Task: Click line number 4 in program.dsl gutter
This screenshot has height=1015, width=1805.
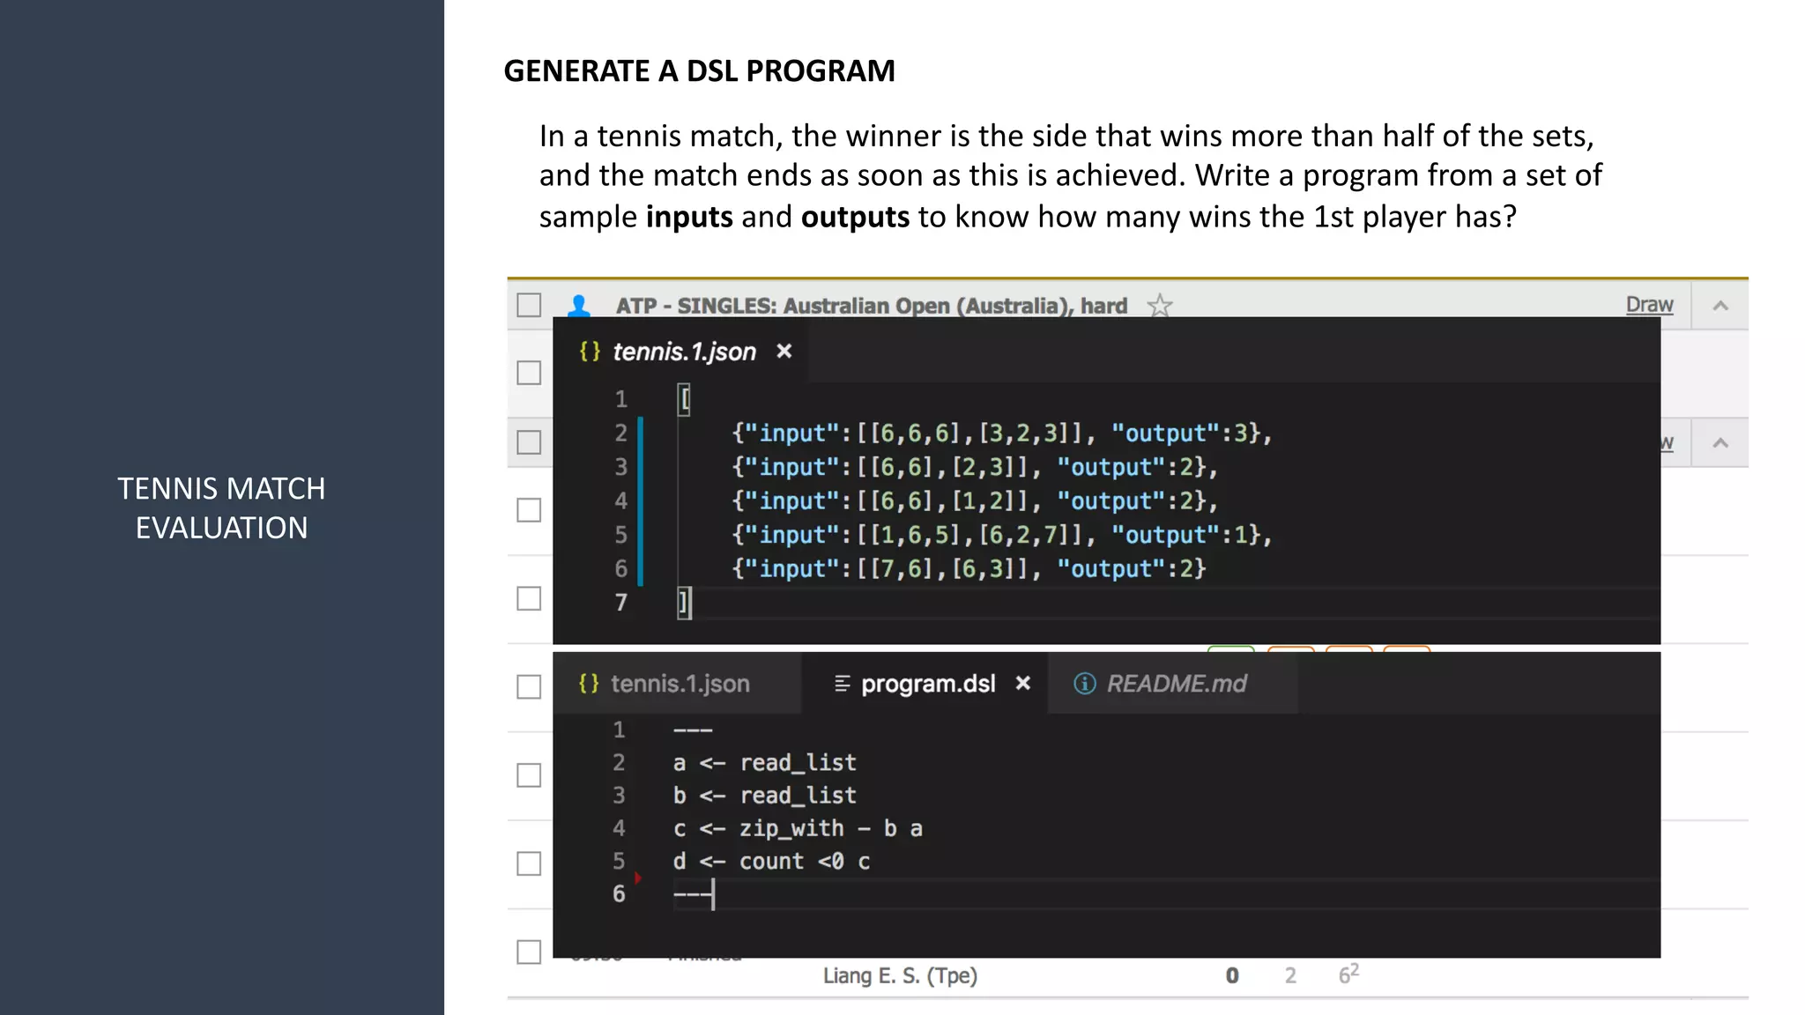Action: [619, 828]
